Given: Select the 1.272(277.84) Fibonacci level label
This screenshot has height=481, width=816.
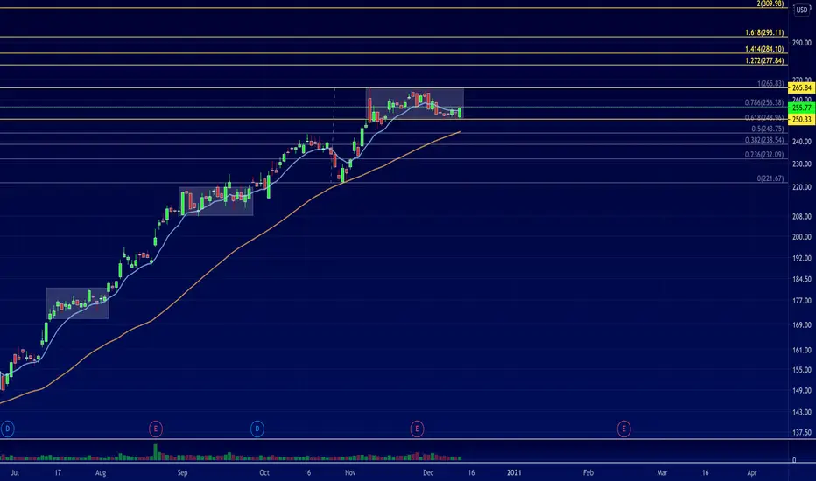Looking at the screenshot, I should [x=764, y=61].
